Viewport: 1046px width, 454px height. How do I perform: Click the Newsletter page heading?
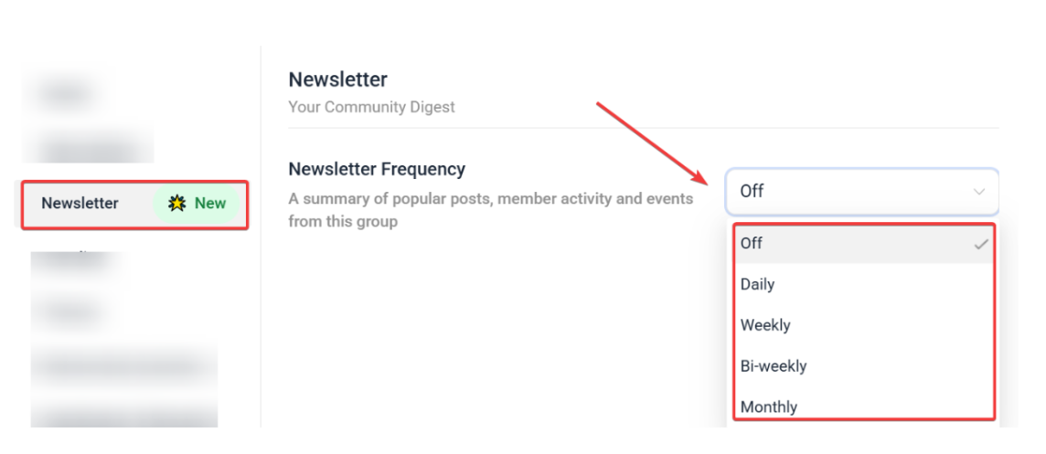click(x=338, y=79)
